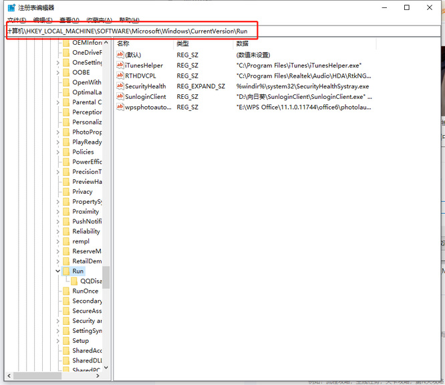Click the QQDisa subkey folder icon

[x=74, y=281]
